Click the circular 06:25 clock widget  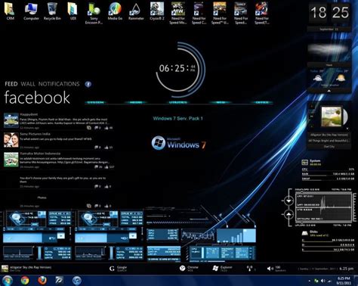tap(181, 70)
